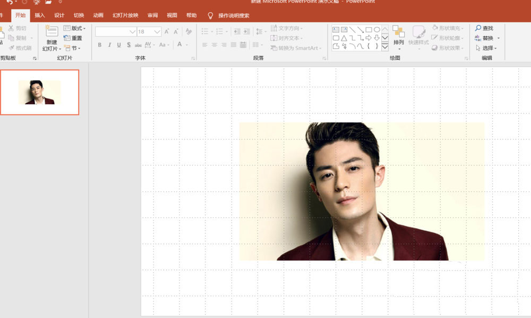Open the Select (选择) dropdown
This screenshot has height=318, width=531.
click(486, 48)
